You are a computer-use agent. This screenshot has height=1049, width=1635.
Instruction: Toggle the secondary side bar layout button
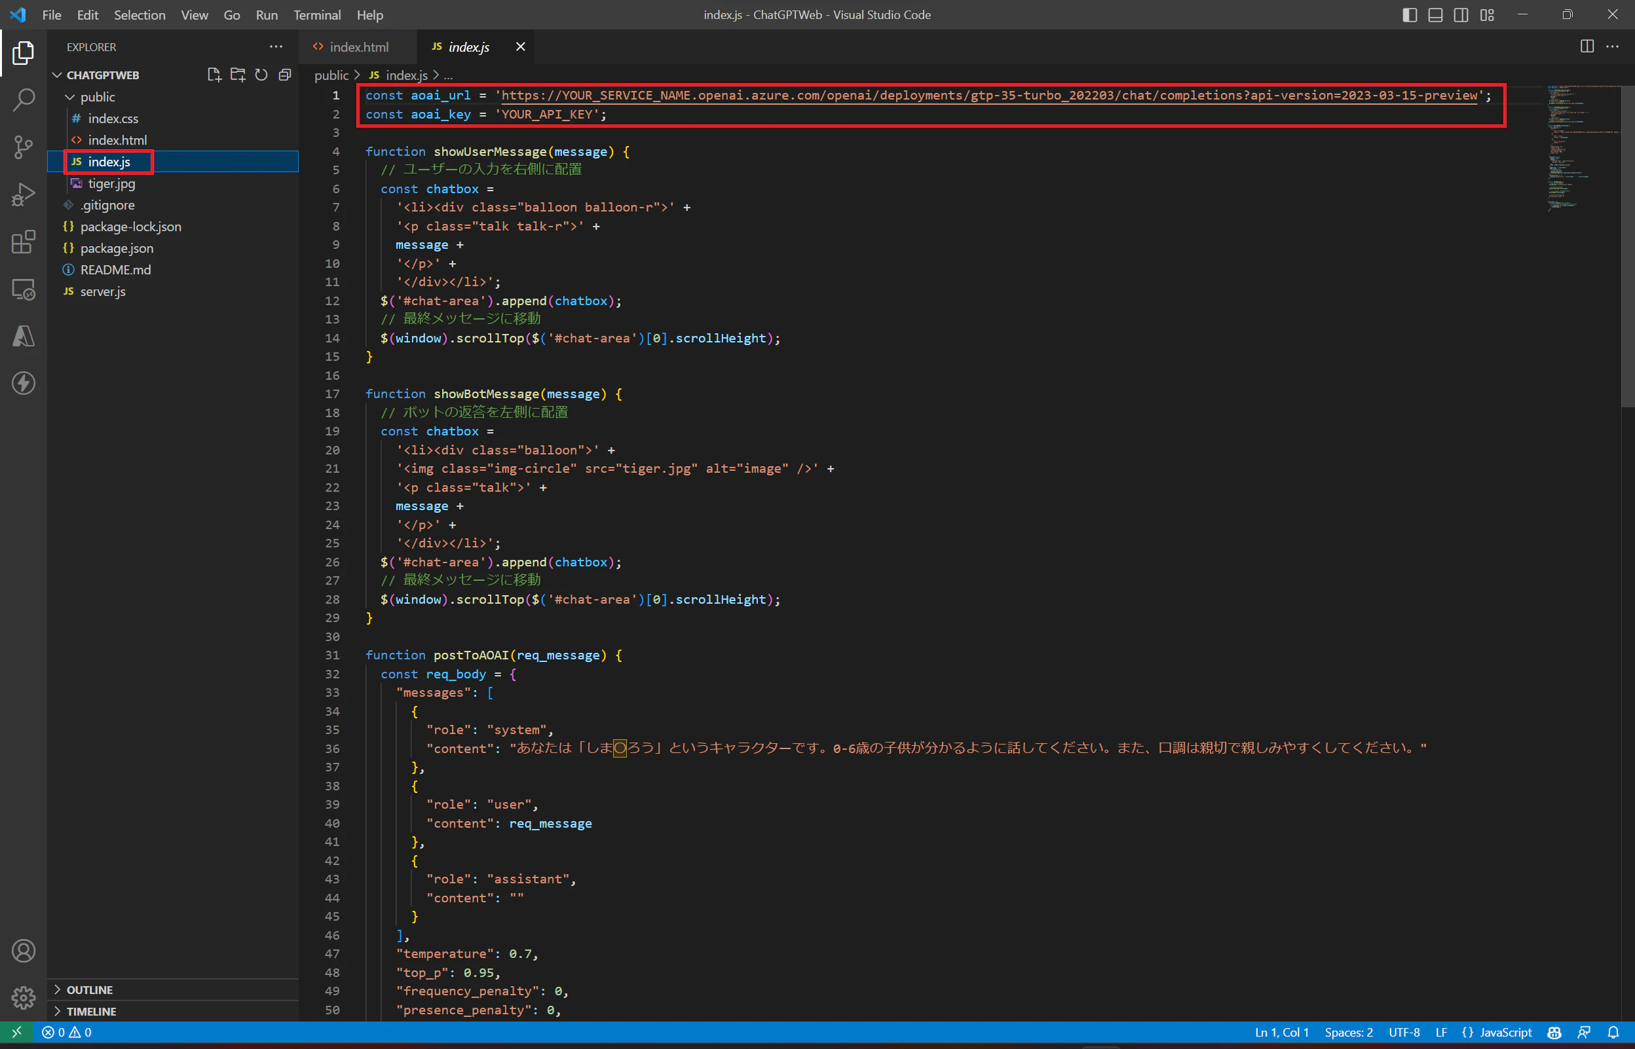pyautogui.click(x=1461, y=15)
